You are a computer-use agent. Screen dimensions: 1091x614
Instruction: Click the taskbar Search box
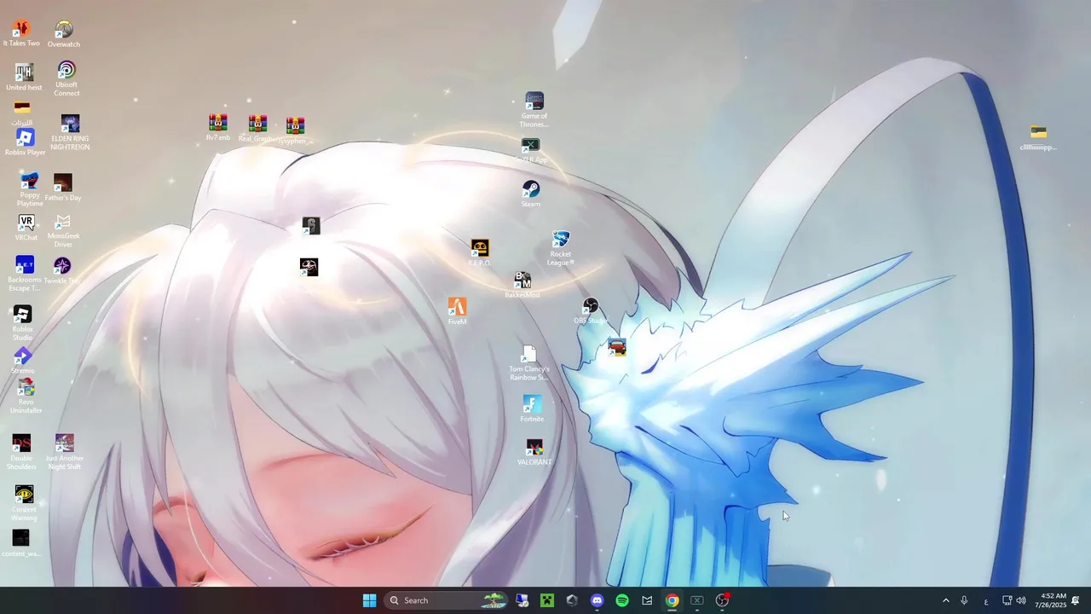(447, 600)
